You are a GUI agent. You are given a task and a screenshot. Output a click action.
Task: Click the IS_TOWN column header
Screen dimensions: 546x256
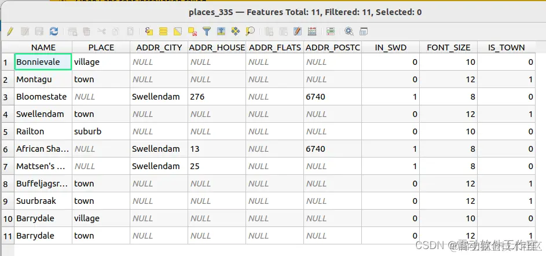506,47
